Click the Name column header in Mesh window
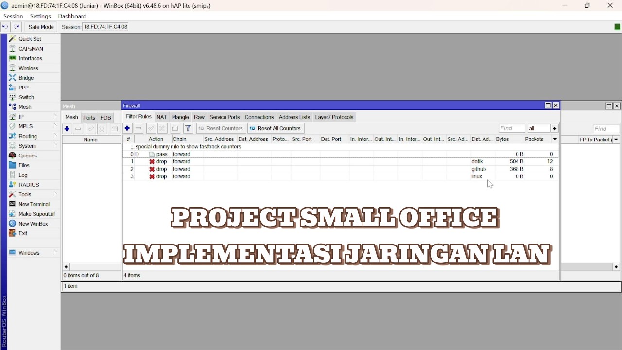This screenshot has height=350, width=622. tap(91, 140)
